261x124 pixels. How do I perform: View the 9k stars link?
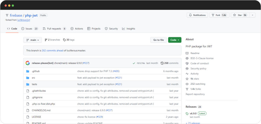195,79
